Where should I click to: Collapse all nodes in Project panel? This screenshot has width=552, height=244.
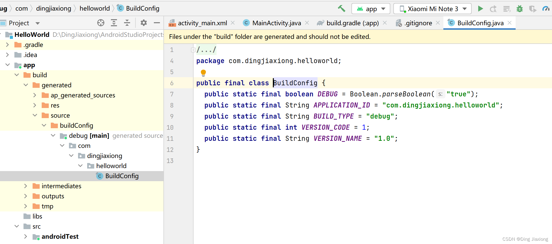pyautogui.click(x=127, y=23)
